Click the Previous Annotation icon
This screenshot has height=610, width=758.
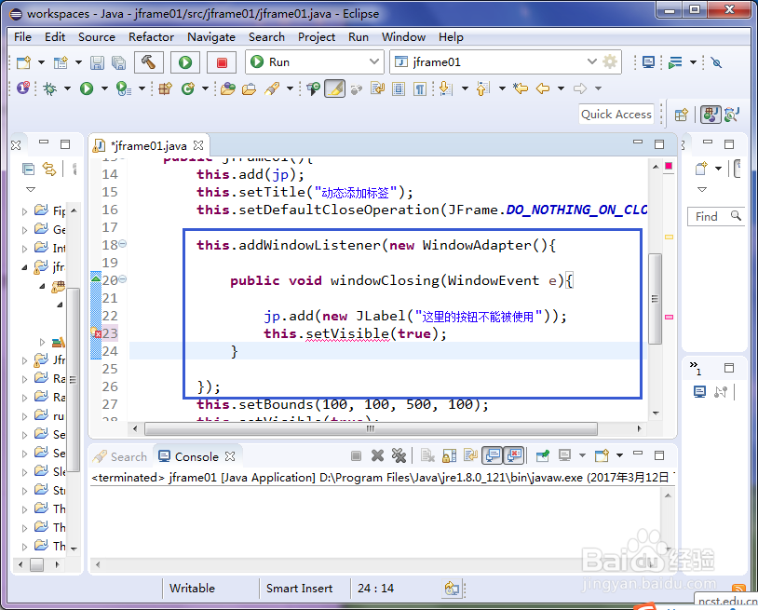coord(483,88)
